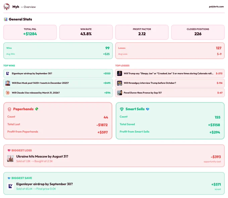
Task: Click the +$522 win amount
Action: click(x=107, y=73)
